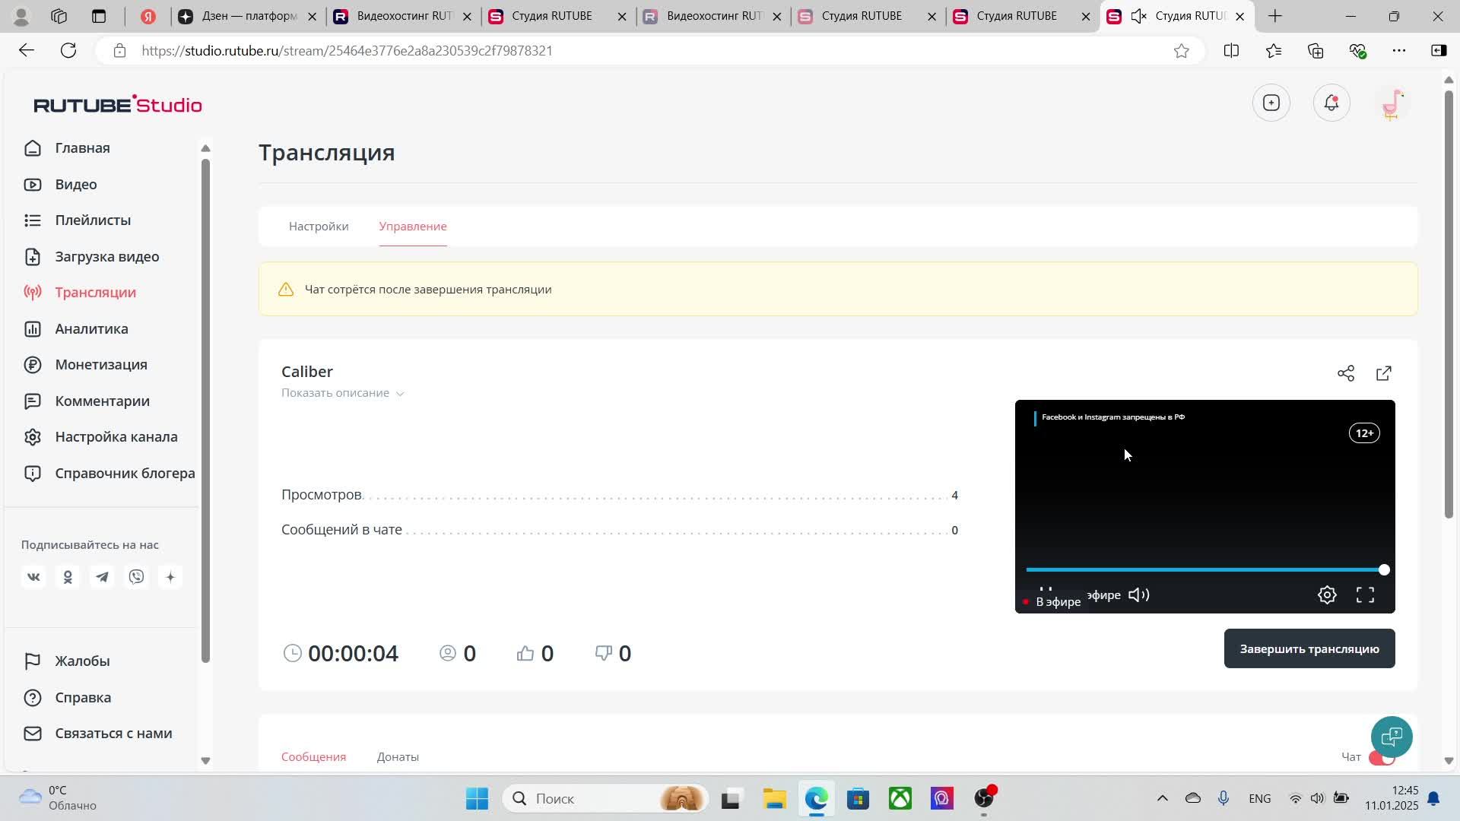
Task: Mute the video player volume
Action: 1138,595
